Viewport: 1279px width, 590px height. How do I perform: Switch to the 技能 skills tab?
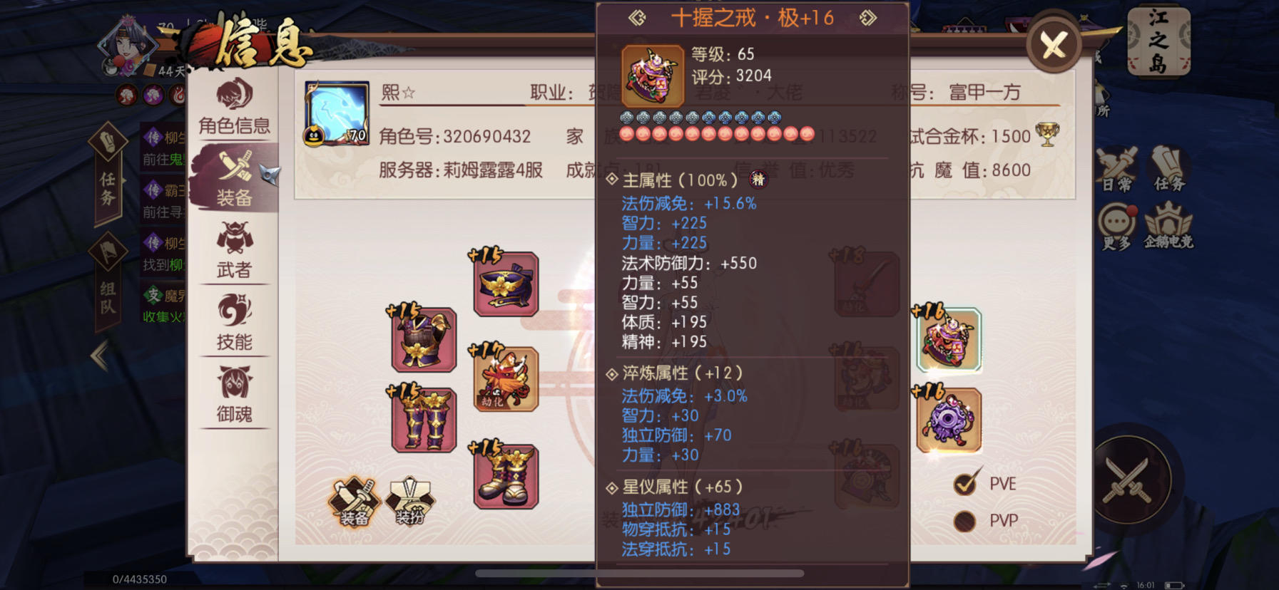(x=235, y=322)
